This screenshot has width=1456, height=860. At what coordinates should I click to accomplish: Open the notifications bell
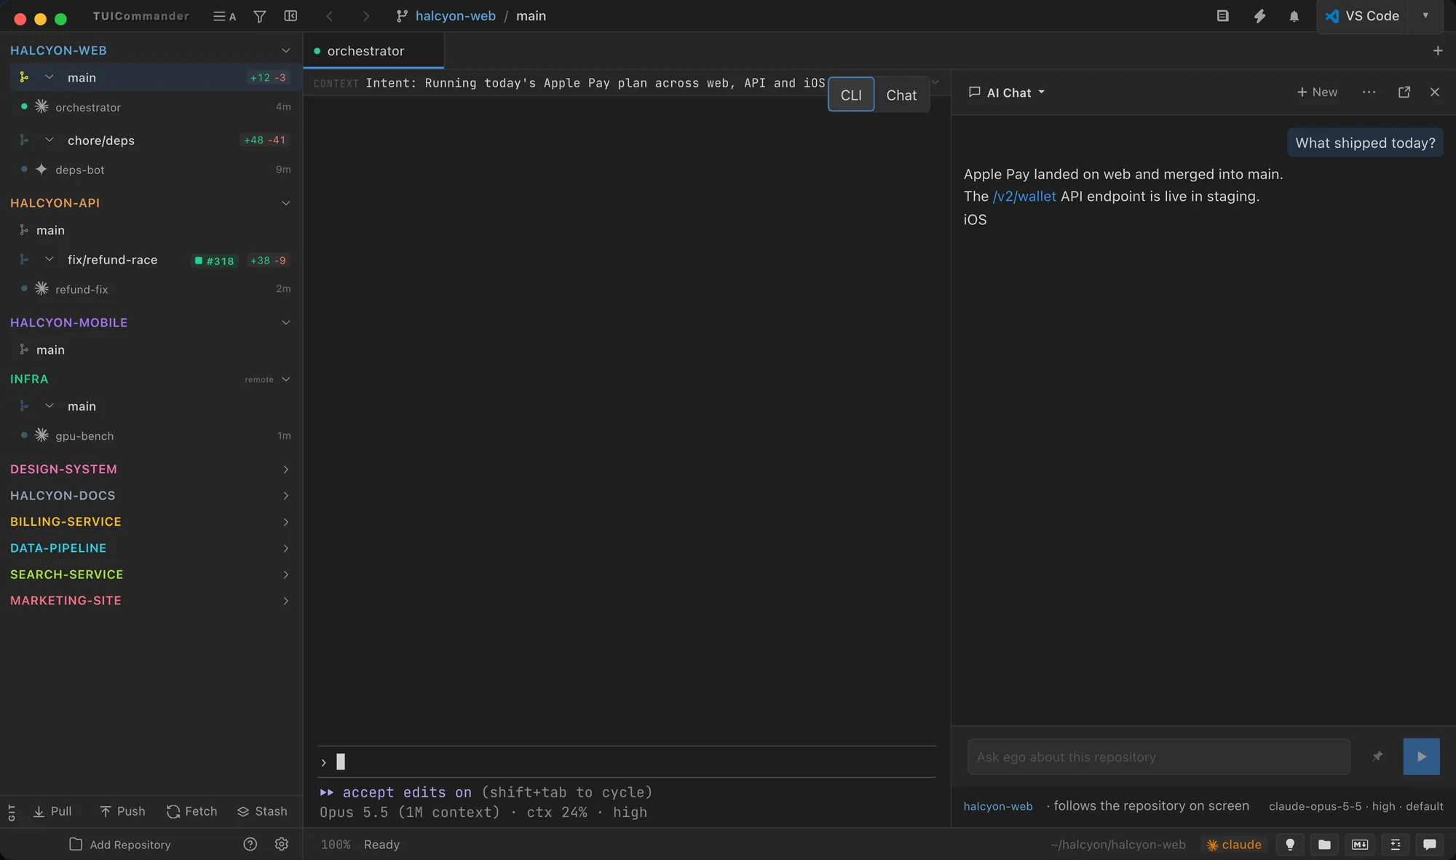[x=1294, y=16]
